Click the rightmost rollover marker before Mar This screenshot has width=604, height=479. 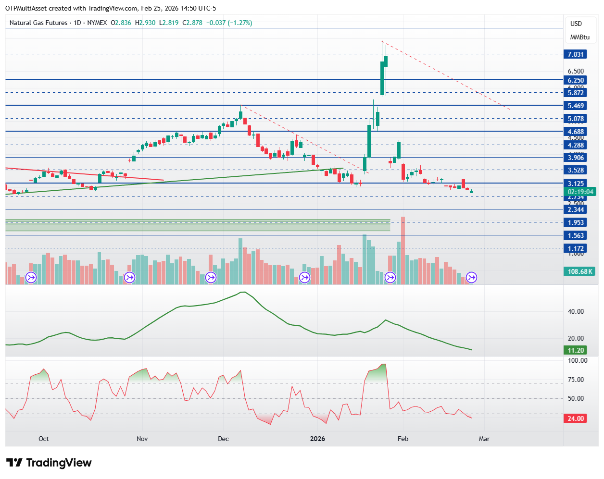(472, 277)
